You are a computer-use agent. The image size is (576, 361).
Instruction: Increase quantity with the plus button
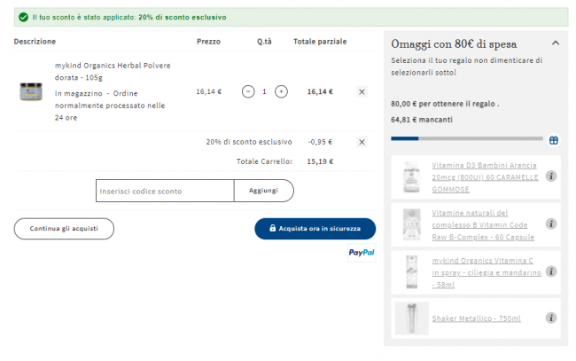coord(281,91)
